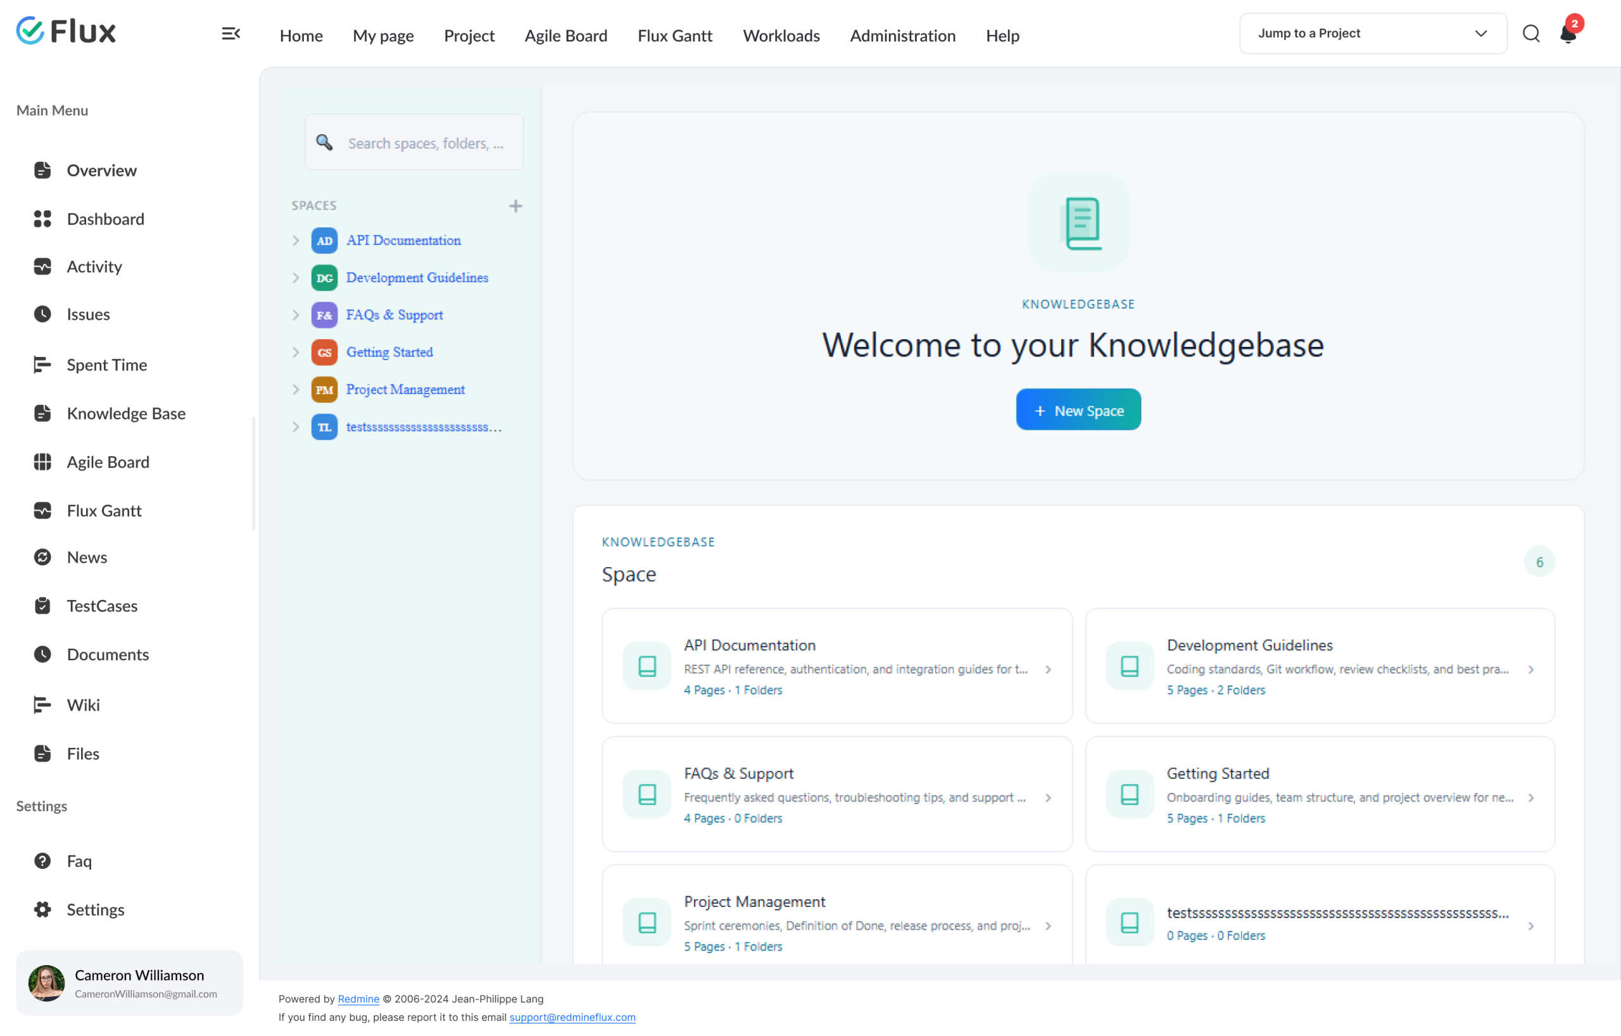Click the TL badge of the testsss space
This screenshot has width=1621, height=1036.
(324, 427)
